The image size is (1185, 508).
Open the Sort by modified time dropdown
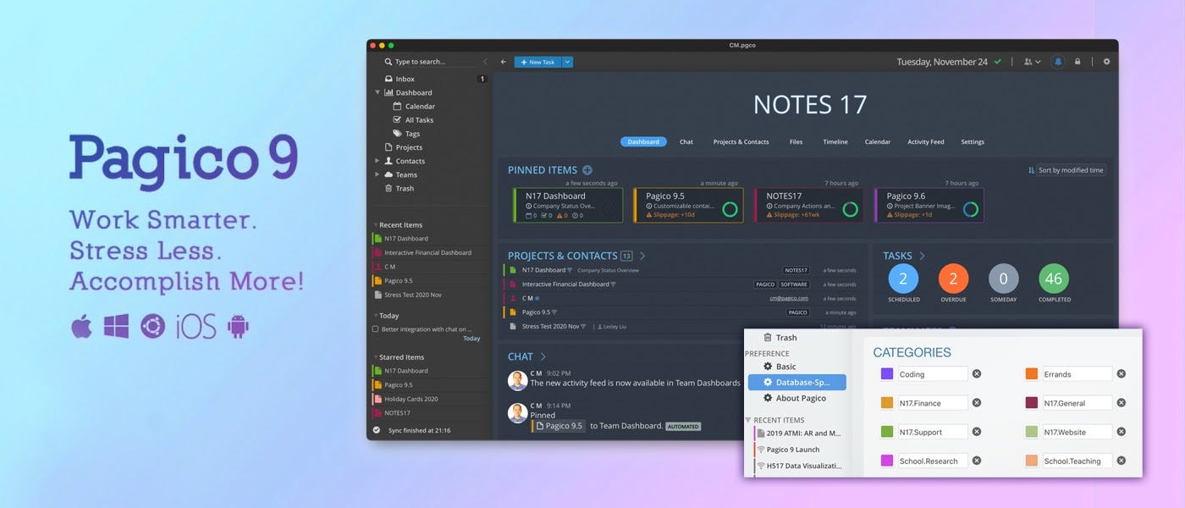[x=1066, y=170]
